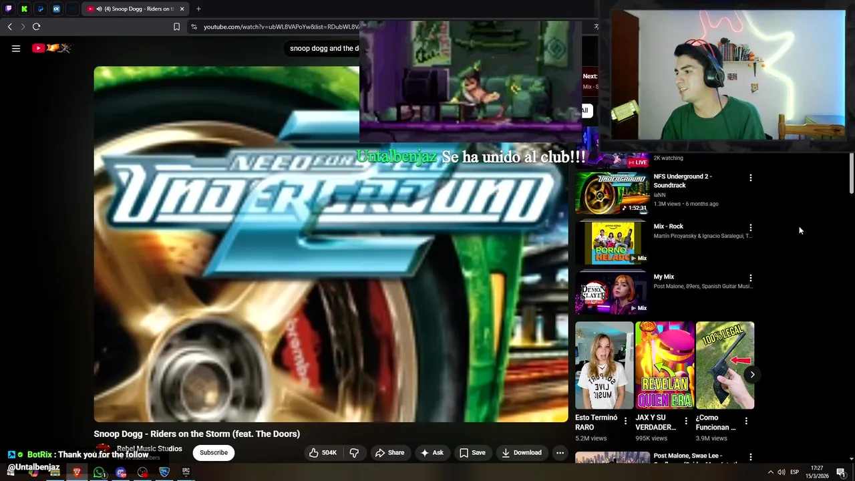Open options for NFS Underground 2 Soundtrack

click(750, 178)
